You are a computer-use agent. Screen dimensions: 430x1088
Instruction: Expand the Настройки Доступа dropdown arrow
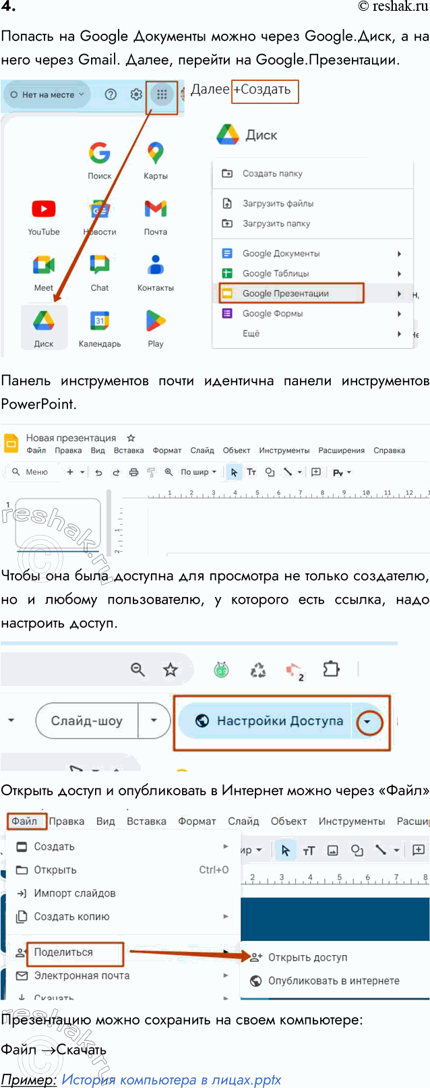click(367, 722)
